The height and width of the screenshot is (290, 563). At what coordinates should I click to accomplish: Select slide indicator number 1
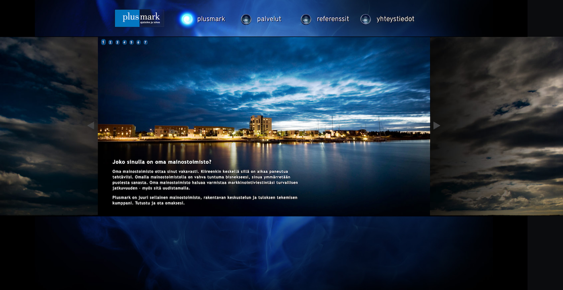(103, 42)
